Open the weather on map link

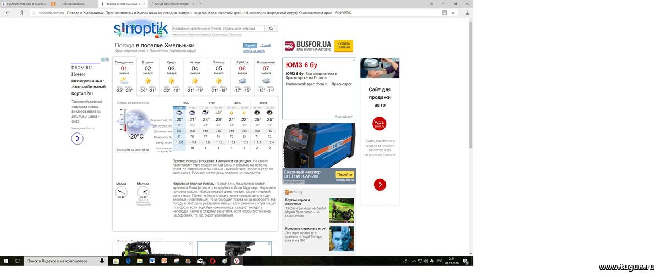pos(254,51)
